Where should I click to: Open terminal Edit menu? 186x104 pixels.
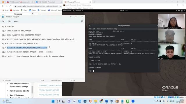94,29
